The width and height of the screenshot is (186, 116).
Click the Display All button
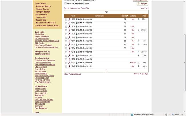point(142,4)
